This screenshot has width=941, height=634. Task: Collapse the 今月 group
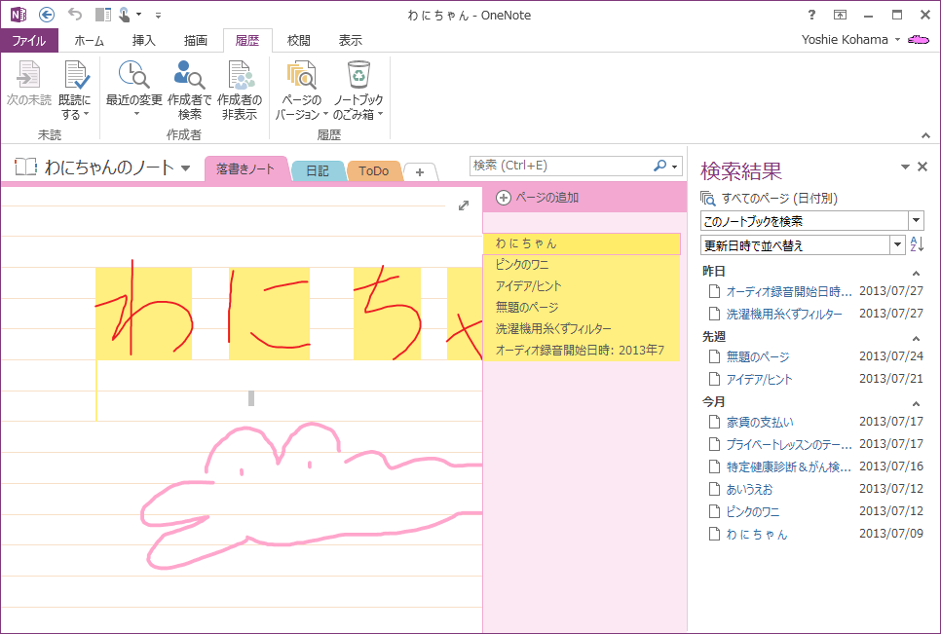(916, 403)
